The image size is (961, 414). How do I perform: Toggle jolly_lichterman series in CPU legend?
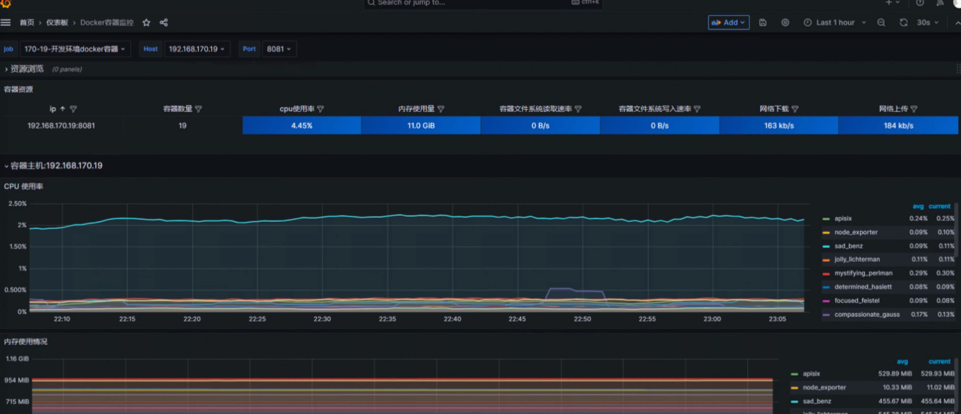click(857, 259)
